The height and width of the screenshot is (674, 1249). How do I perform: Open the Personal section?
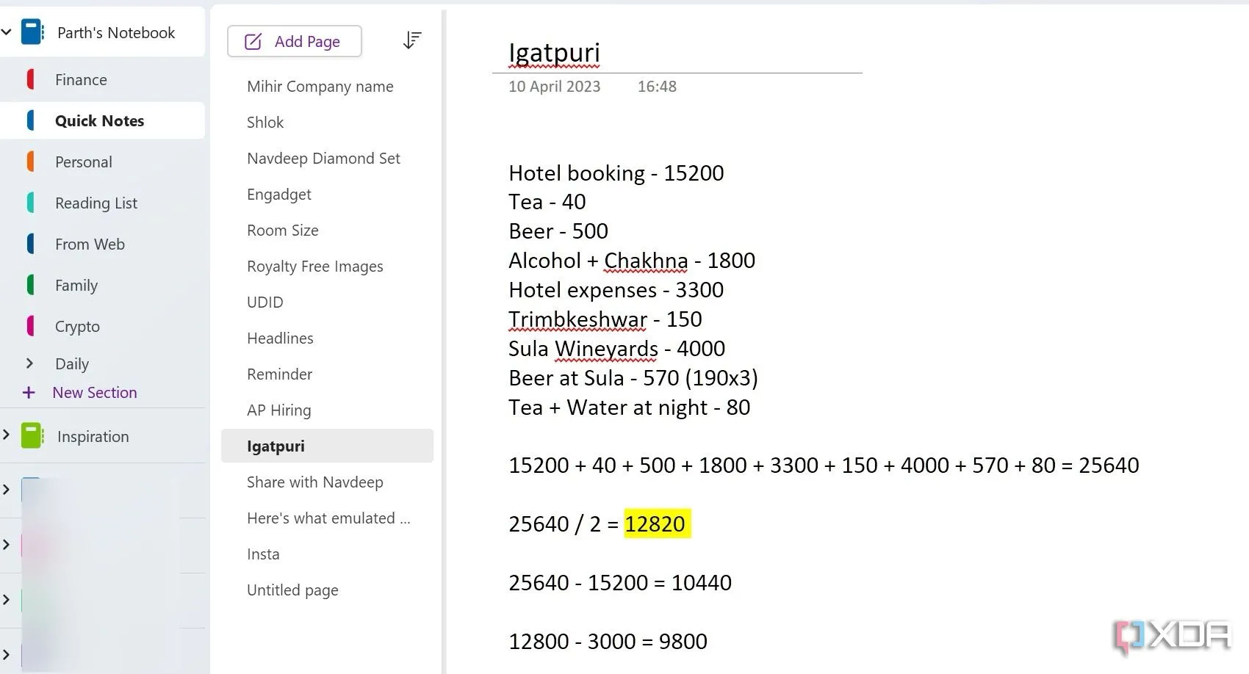[x=103, y=162]
